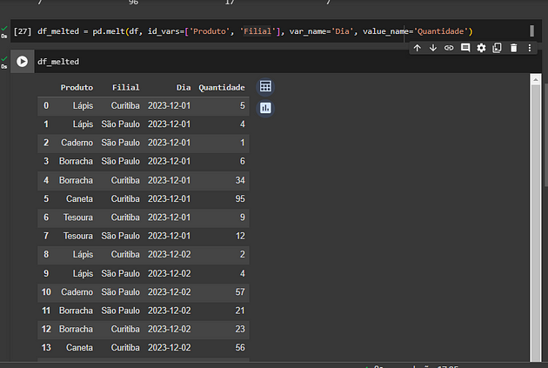Select the Filial column header
The image size is (548, 368).
[126, 88]
